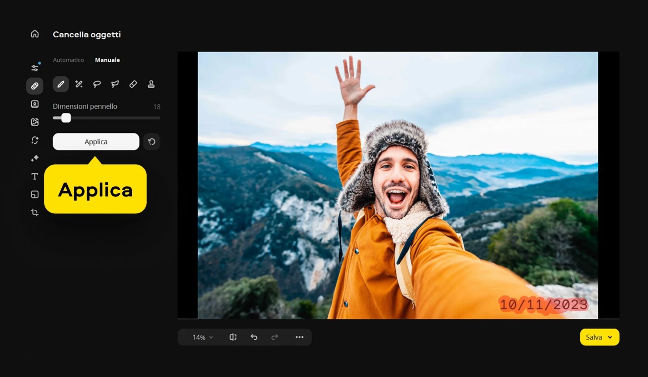The width and height of the screenshot is (648, 377).
Task: Select the Polygonal lasso tool
Action: pos(115,84)
